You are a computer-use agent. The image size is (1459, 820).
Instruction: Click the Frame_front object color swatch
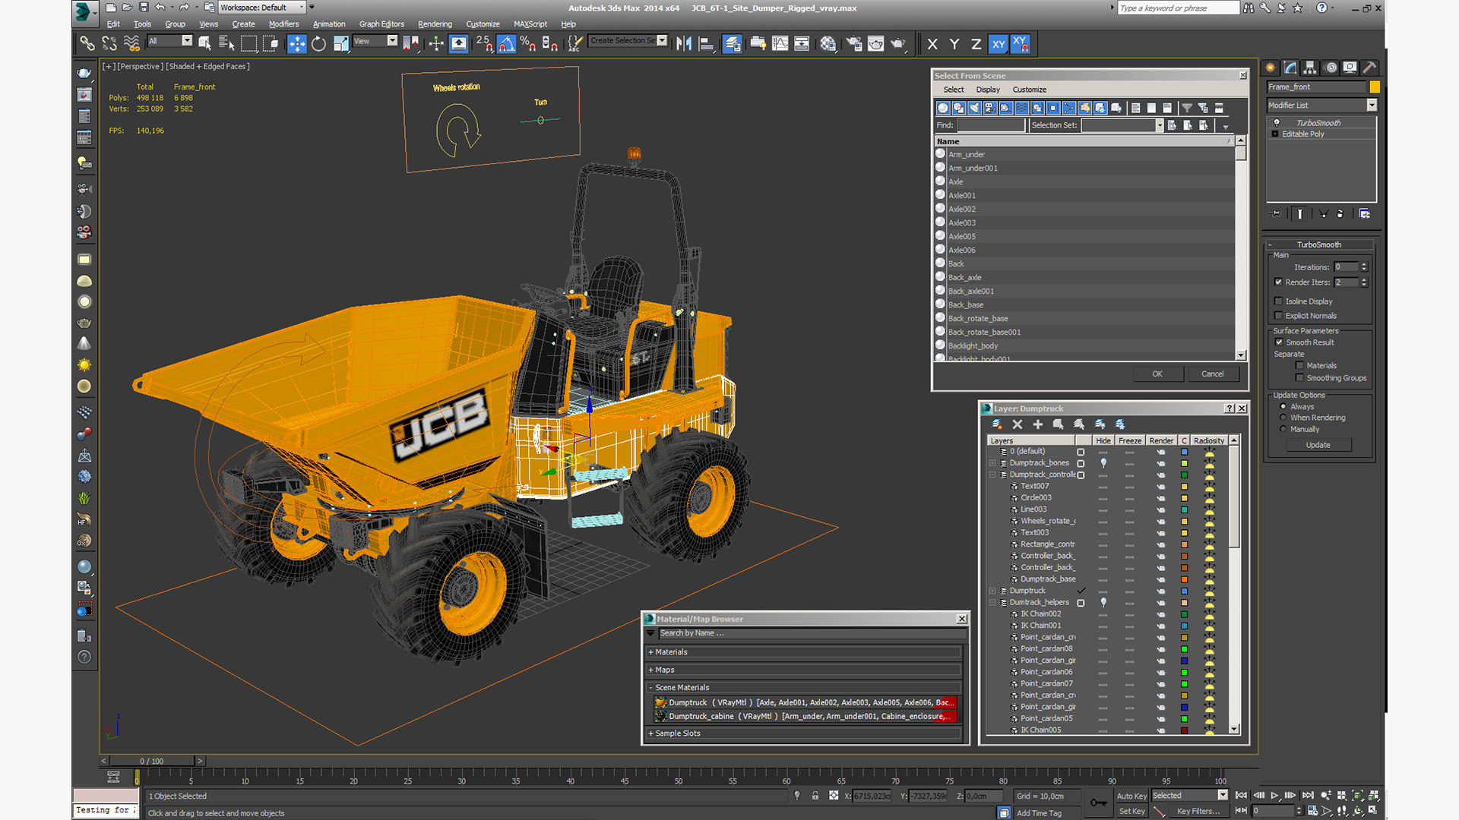tap(1374, 87)
